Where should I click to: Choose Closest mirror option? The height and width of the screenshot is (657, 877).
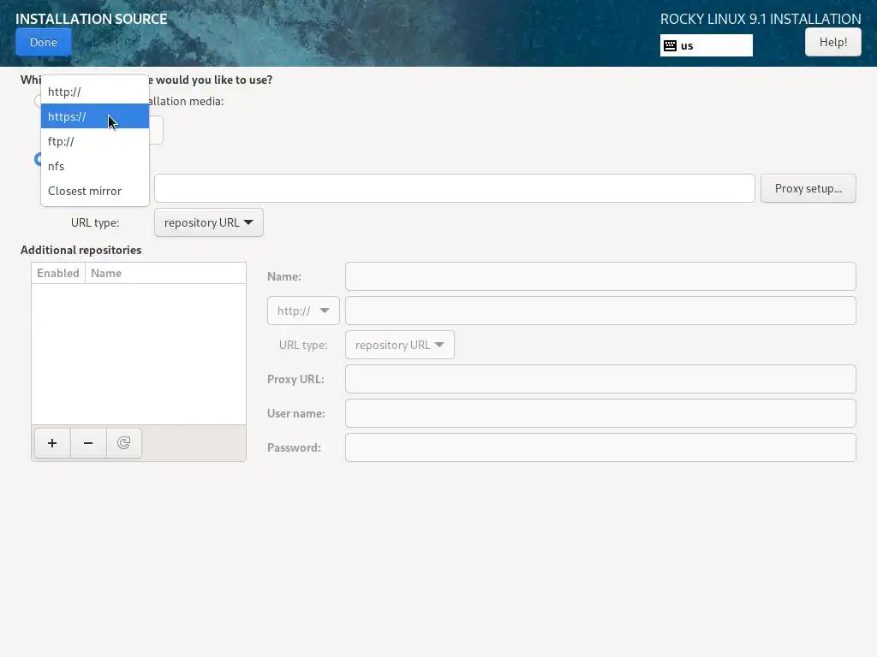point(95,191)
